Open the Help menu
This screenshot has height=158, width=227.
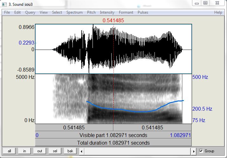218,12
